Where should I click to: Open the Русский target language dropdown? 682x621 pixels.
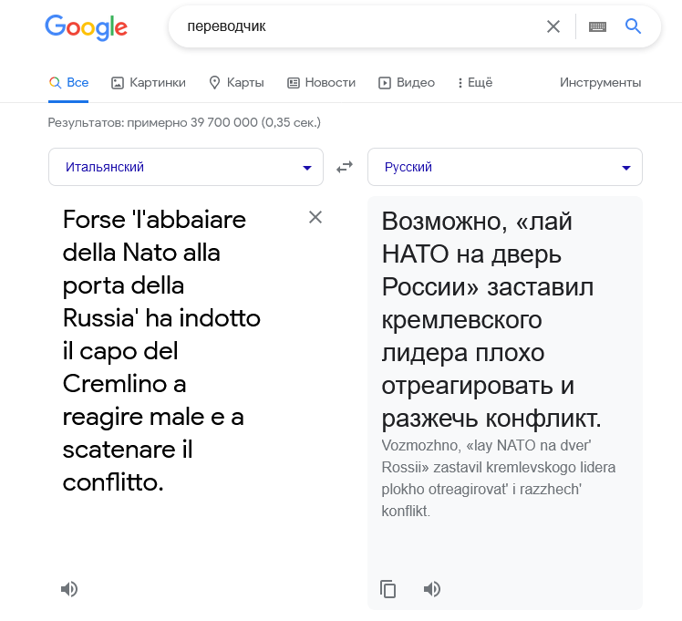point(505,167)
